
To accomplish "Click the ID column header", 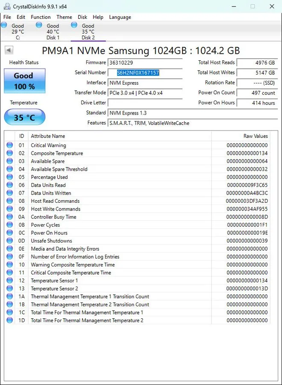I will point(22,136).
